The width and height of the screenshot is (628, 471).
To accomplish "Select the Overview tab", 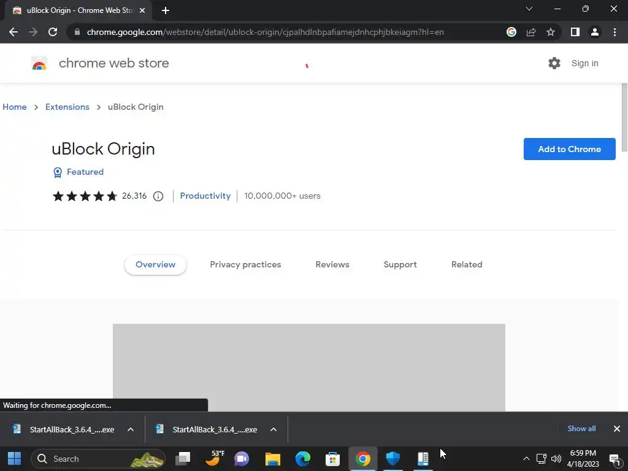I will pos(155,265).
